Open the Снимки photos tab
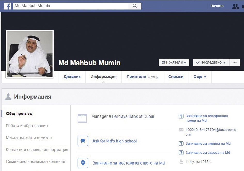 click(176, 77)
